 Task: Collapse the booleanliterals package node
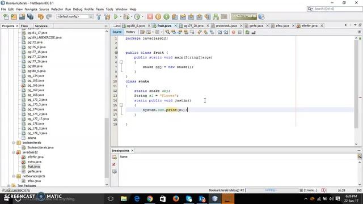[x=14, y=143]
